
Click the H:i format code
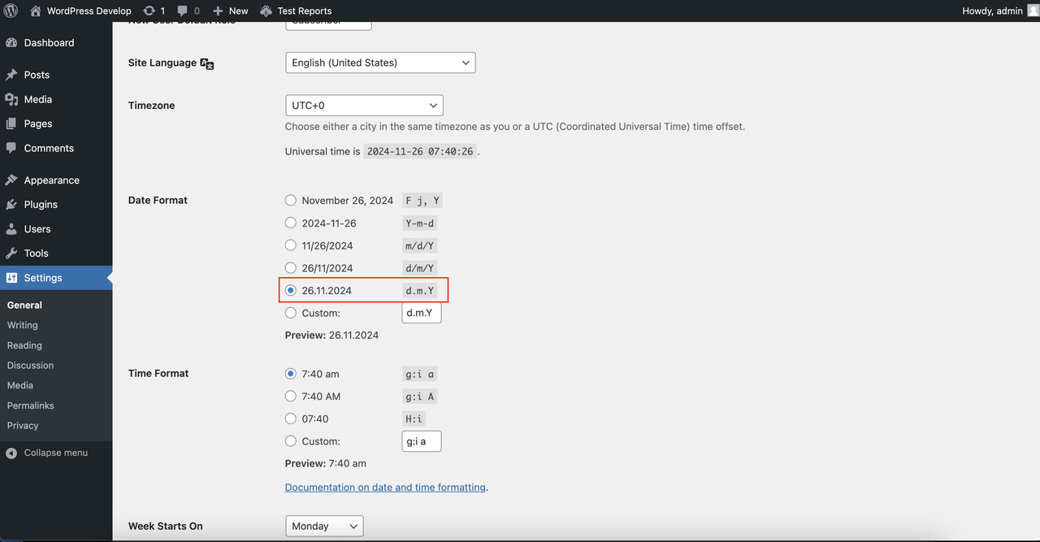[x=414, y=419]
